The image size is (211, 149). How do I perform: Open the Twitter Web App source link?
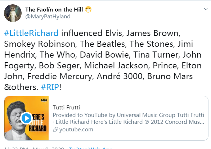(x=91, y=148)
